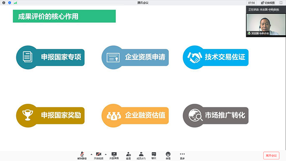Click the meeting info icon
Screen dimensions: 286x161
(x=4, y=2)
